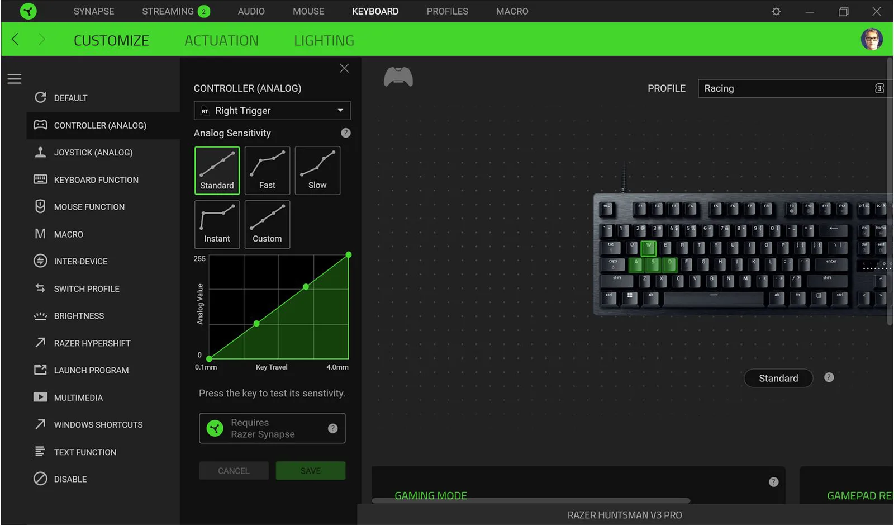The height and width of the screenshot is (525, 894).
Task: Click the horizontal scrollbar at bottom
Action: (x=531, y=501)
